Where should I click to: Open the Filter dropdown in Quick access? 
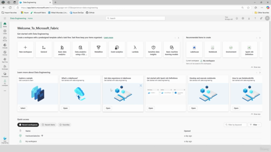tap(254, 125)
